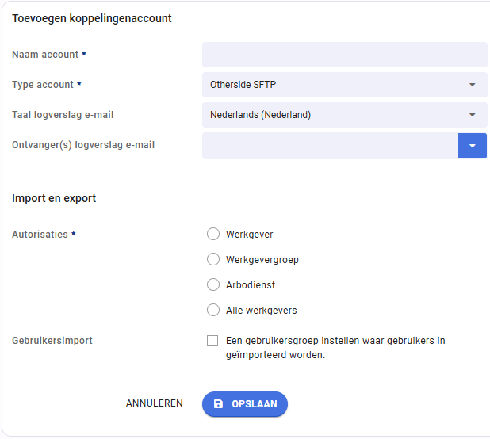Image resolution: width=490 pixels, height=439 pixels.
Task: Click the Alle werkgevers label
Action: (x=261, y=311)
